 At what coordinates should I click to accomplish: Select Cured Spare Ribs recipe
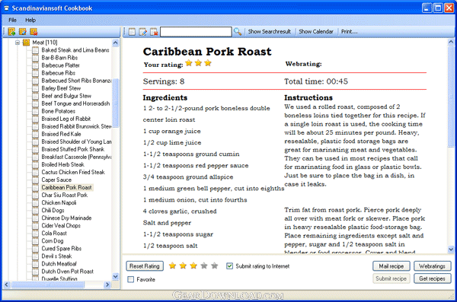point(62,249)
